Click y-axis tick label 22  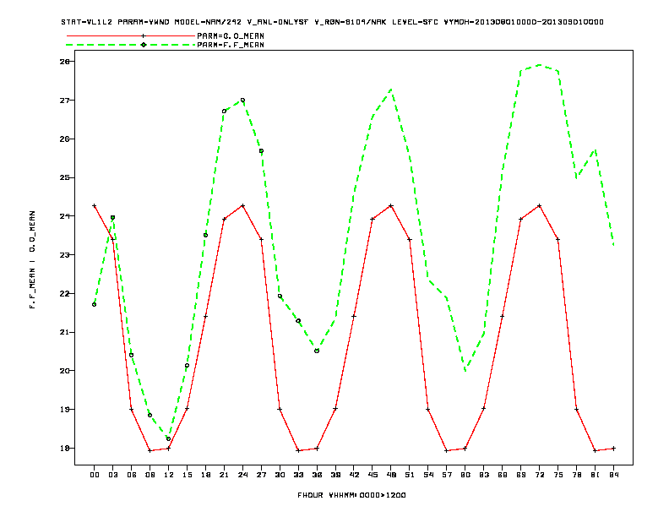[65, 293]
